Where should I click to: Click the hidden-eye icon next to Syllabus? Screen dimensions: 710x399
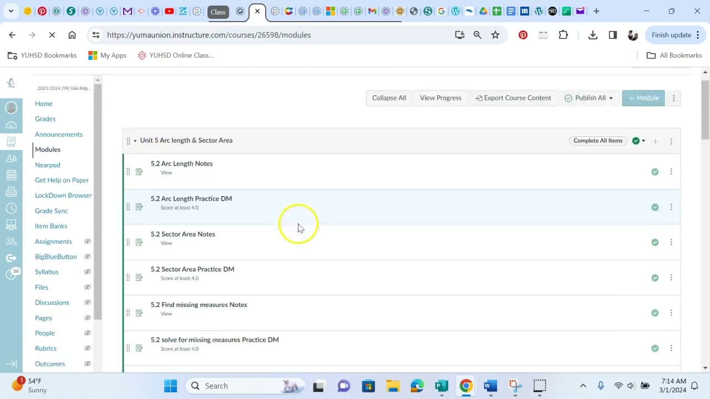(87, 272)
